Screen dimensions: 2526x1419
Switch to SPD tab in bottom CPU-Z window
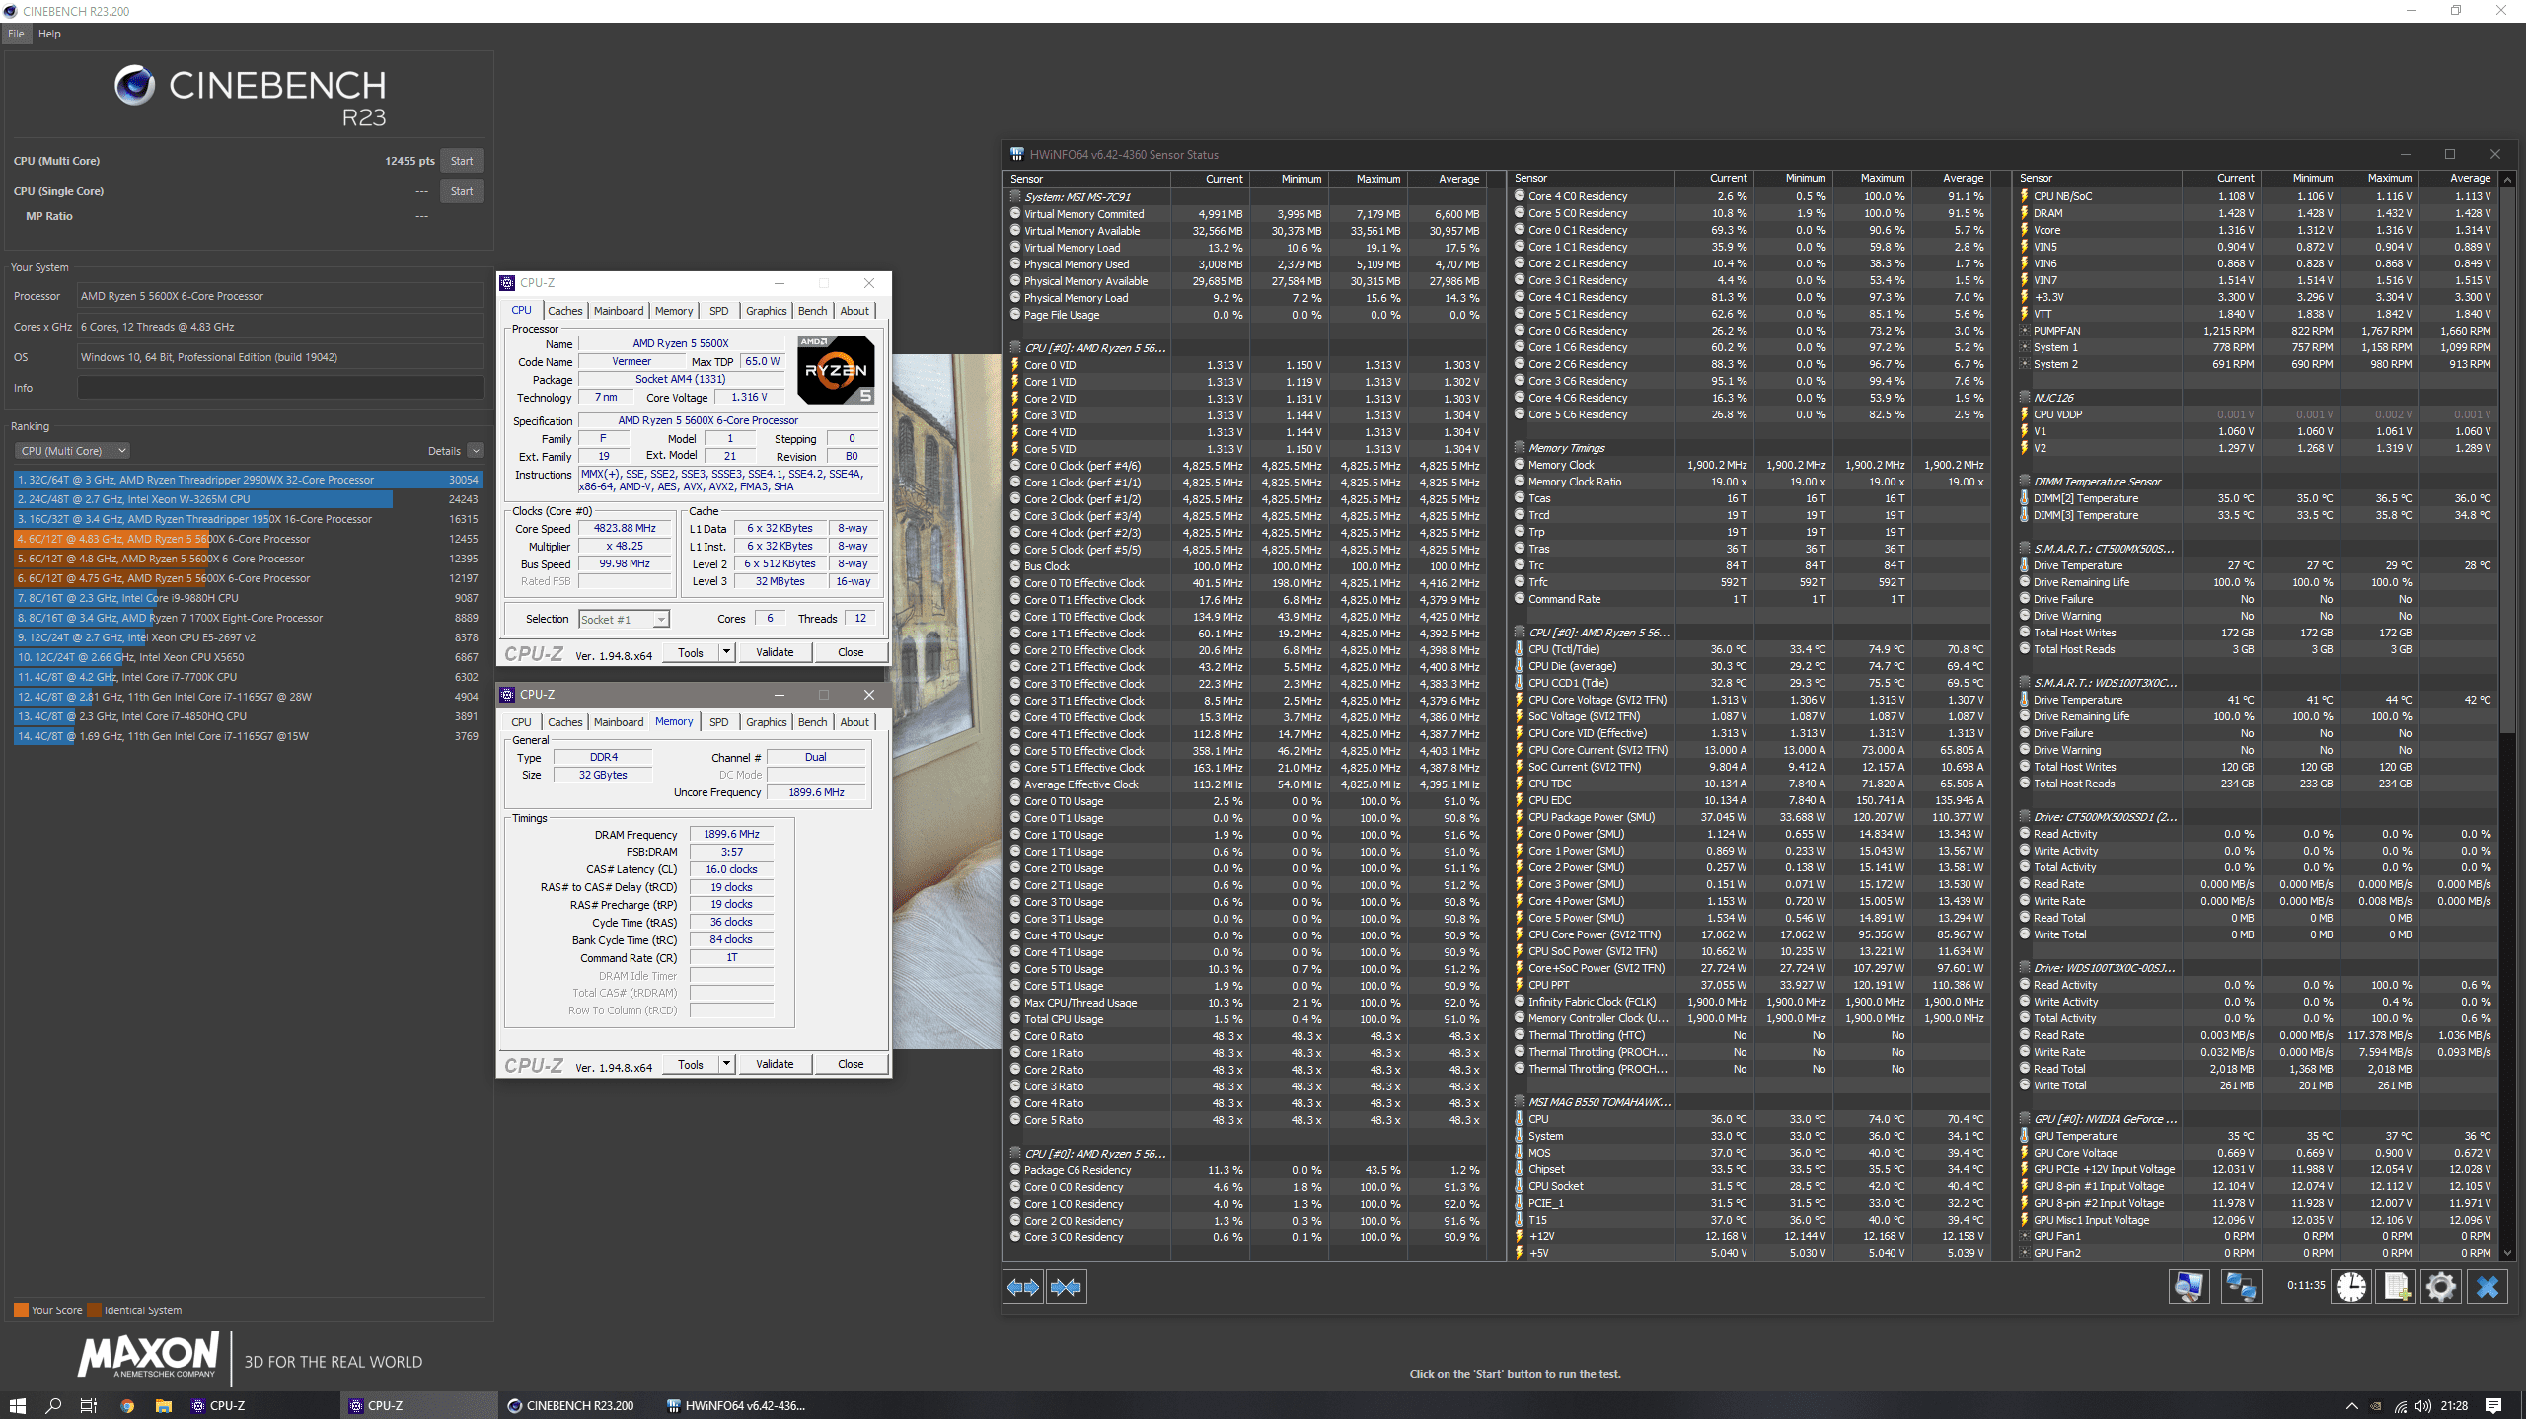[x=718, y=722]
